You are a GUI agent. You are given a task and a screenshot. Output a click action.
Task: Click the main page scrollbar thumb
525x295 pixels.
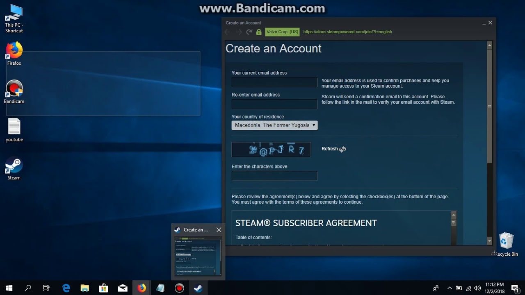click(489, 107)
